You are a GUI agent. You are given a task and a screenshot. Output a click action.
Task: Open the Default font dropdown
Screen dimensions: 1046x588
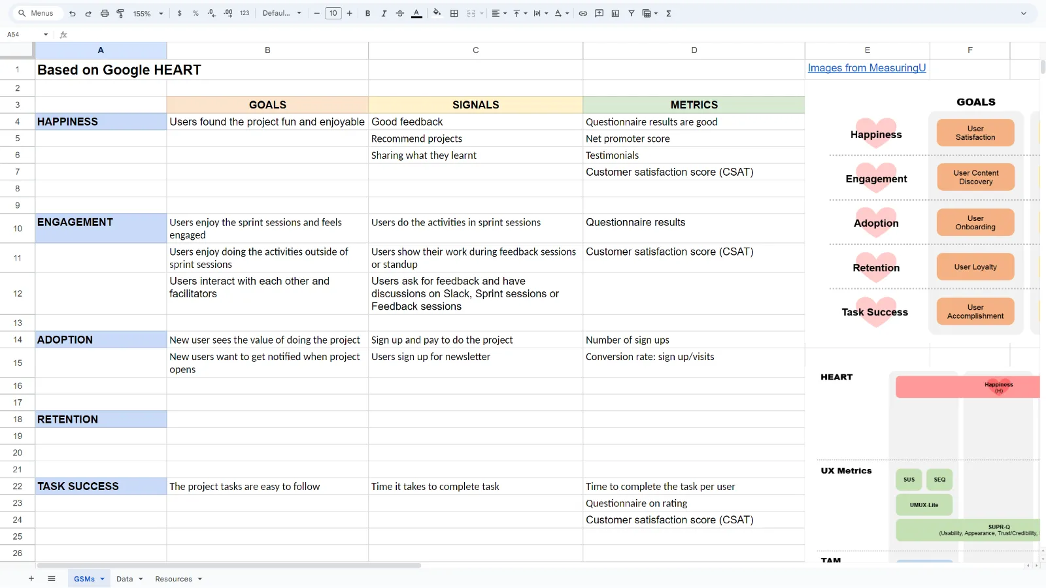pyautogui.click(x=282, y=13)
